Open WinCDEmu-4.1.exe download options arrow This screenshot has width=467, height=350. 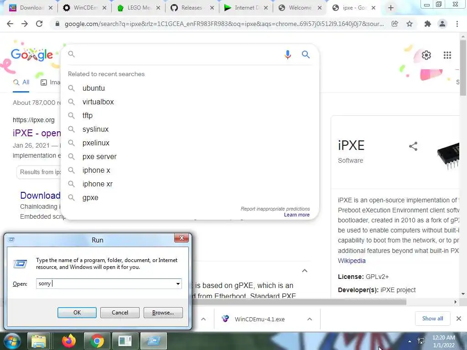tap(310, 319)
